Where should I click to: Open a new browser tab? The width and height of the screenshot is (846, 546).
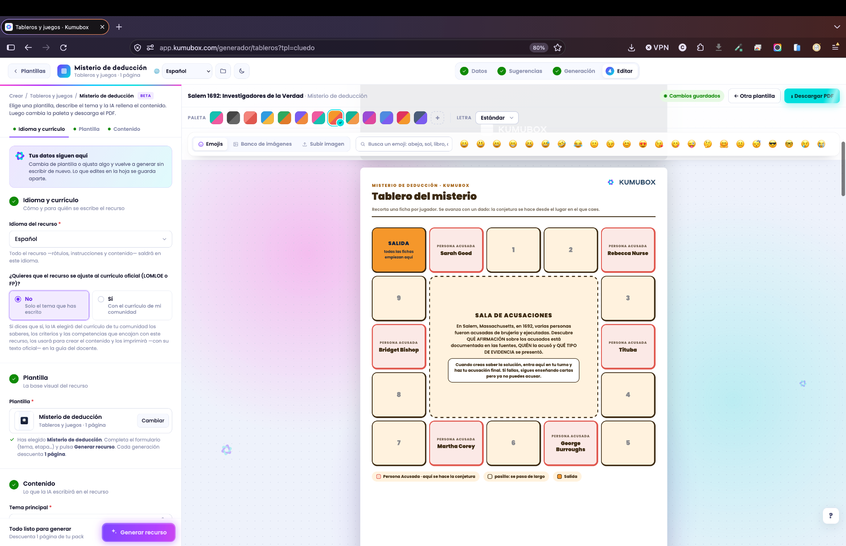(x=119, y=27)
